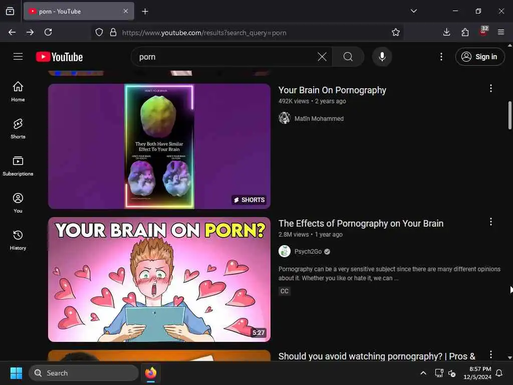This screenshot has height=385, width=513.
Task: Click the SHORTS badge on the thumbnail
Action: 249,200
